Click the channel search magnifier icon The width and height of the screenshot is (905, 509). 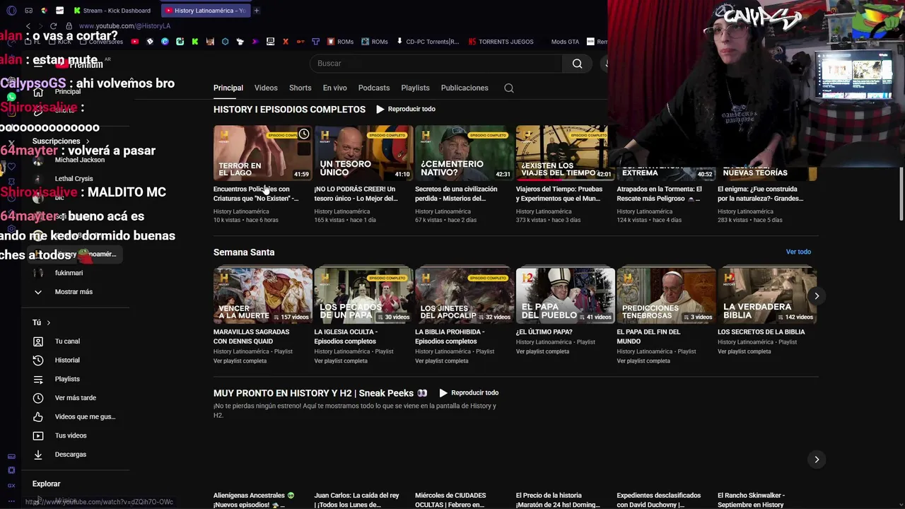pos(509,88)
